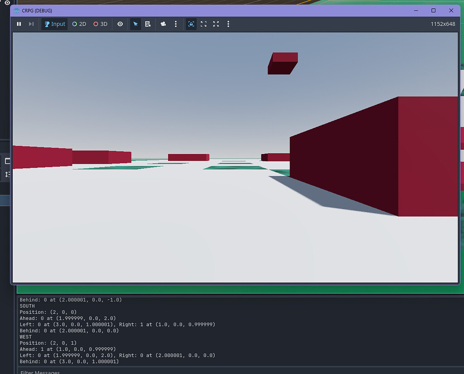Switch debugging to 2D mode
Screen dimensions: 464x374
[x=79, y=24]
